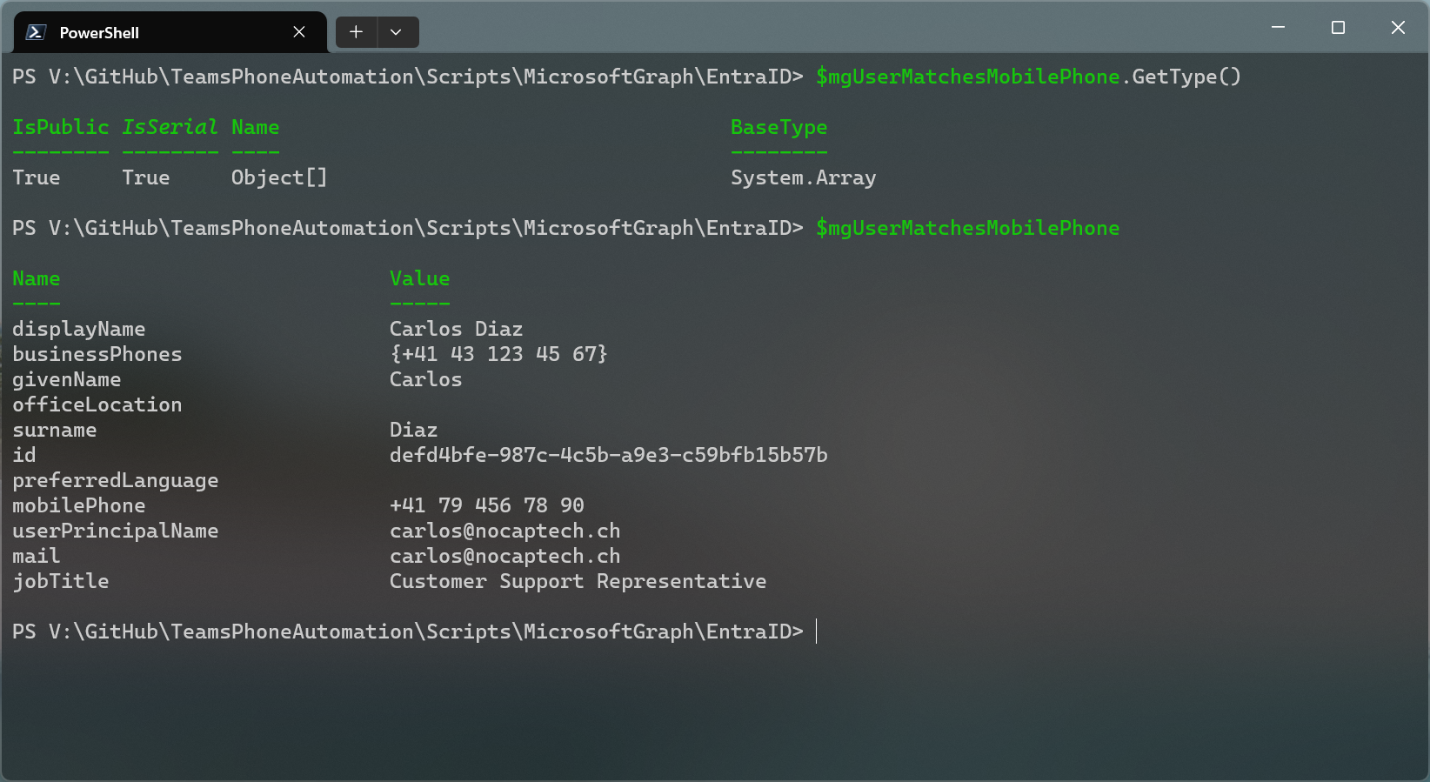Click the {+41 43 123 45 67} value

click(x=498, y=354)
